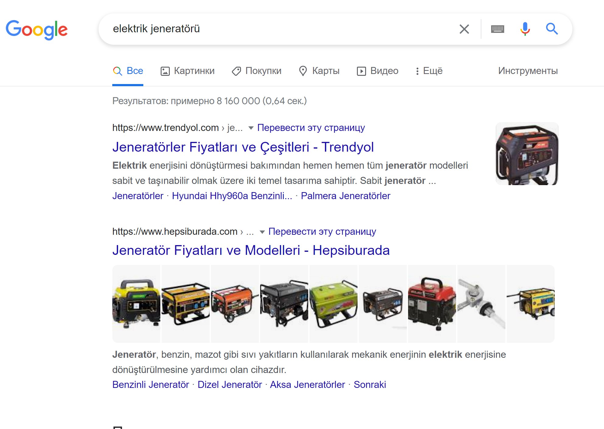
Task: Open trendyol.com result dropdown arrow
Action: [x=251, y=128]
